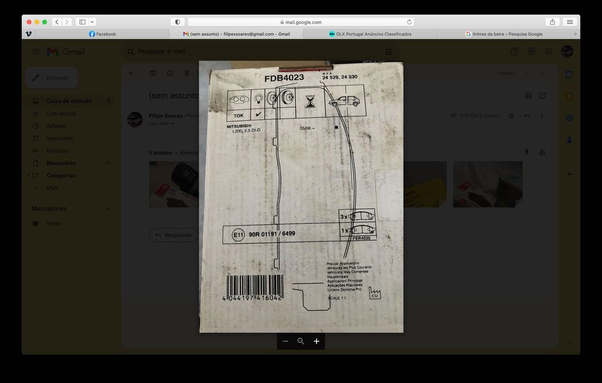The width and height of the screenshot is (602, 383).
Task: Open Calendar side panel icon
Action: point(569,75)
